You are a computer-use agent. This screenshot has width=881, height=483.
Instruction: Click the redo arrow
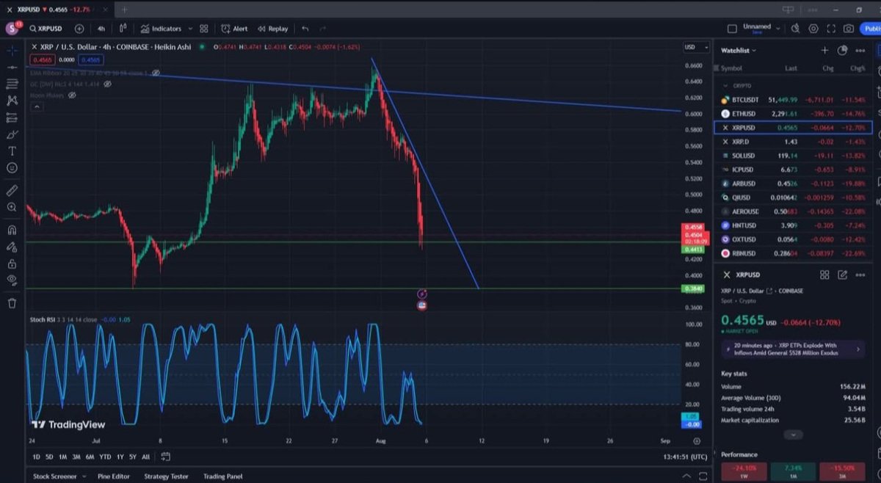click(x=323, y=29)
